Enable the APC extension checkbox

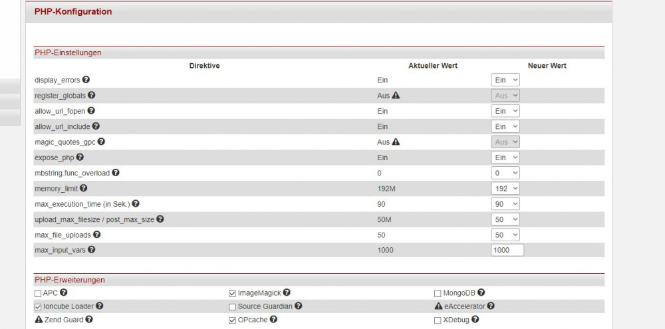[x=38, y=293]
